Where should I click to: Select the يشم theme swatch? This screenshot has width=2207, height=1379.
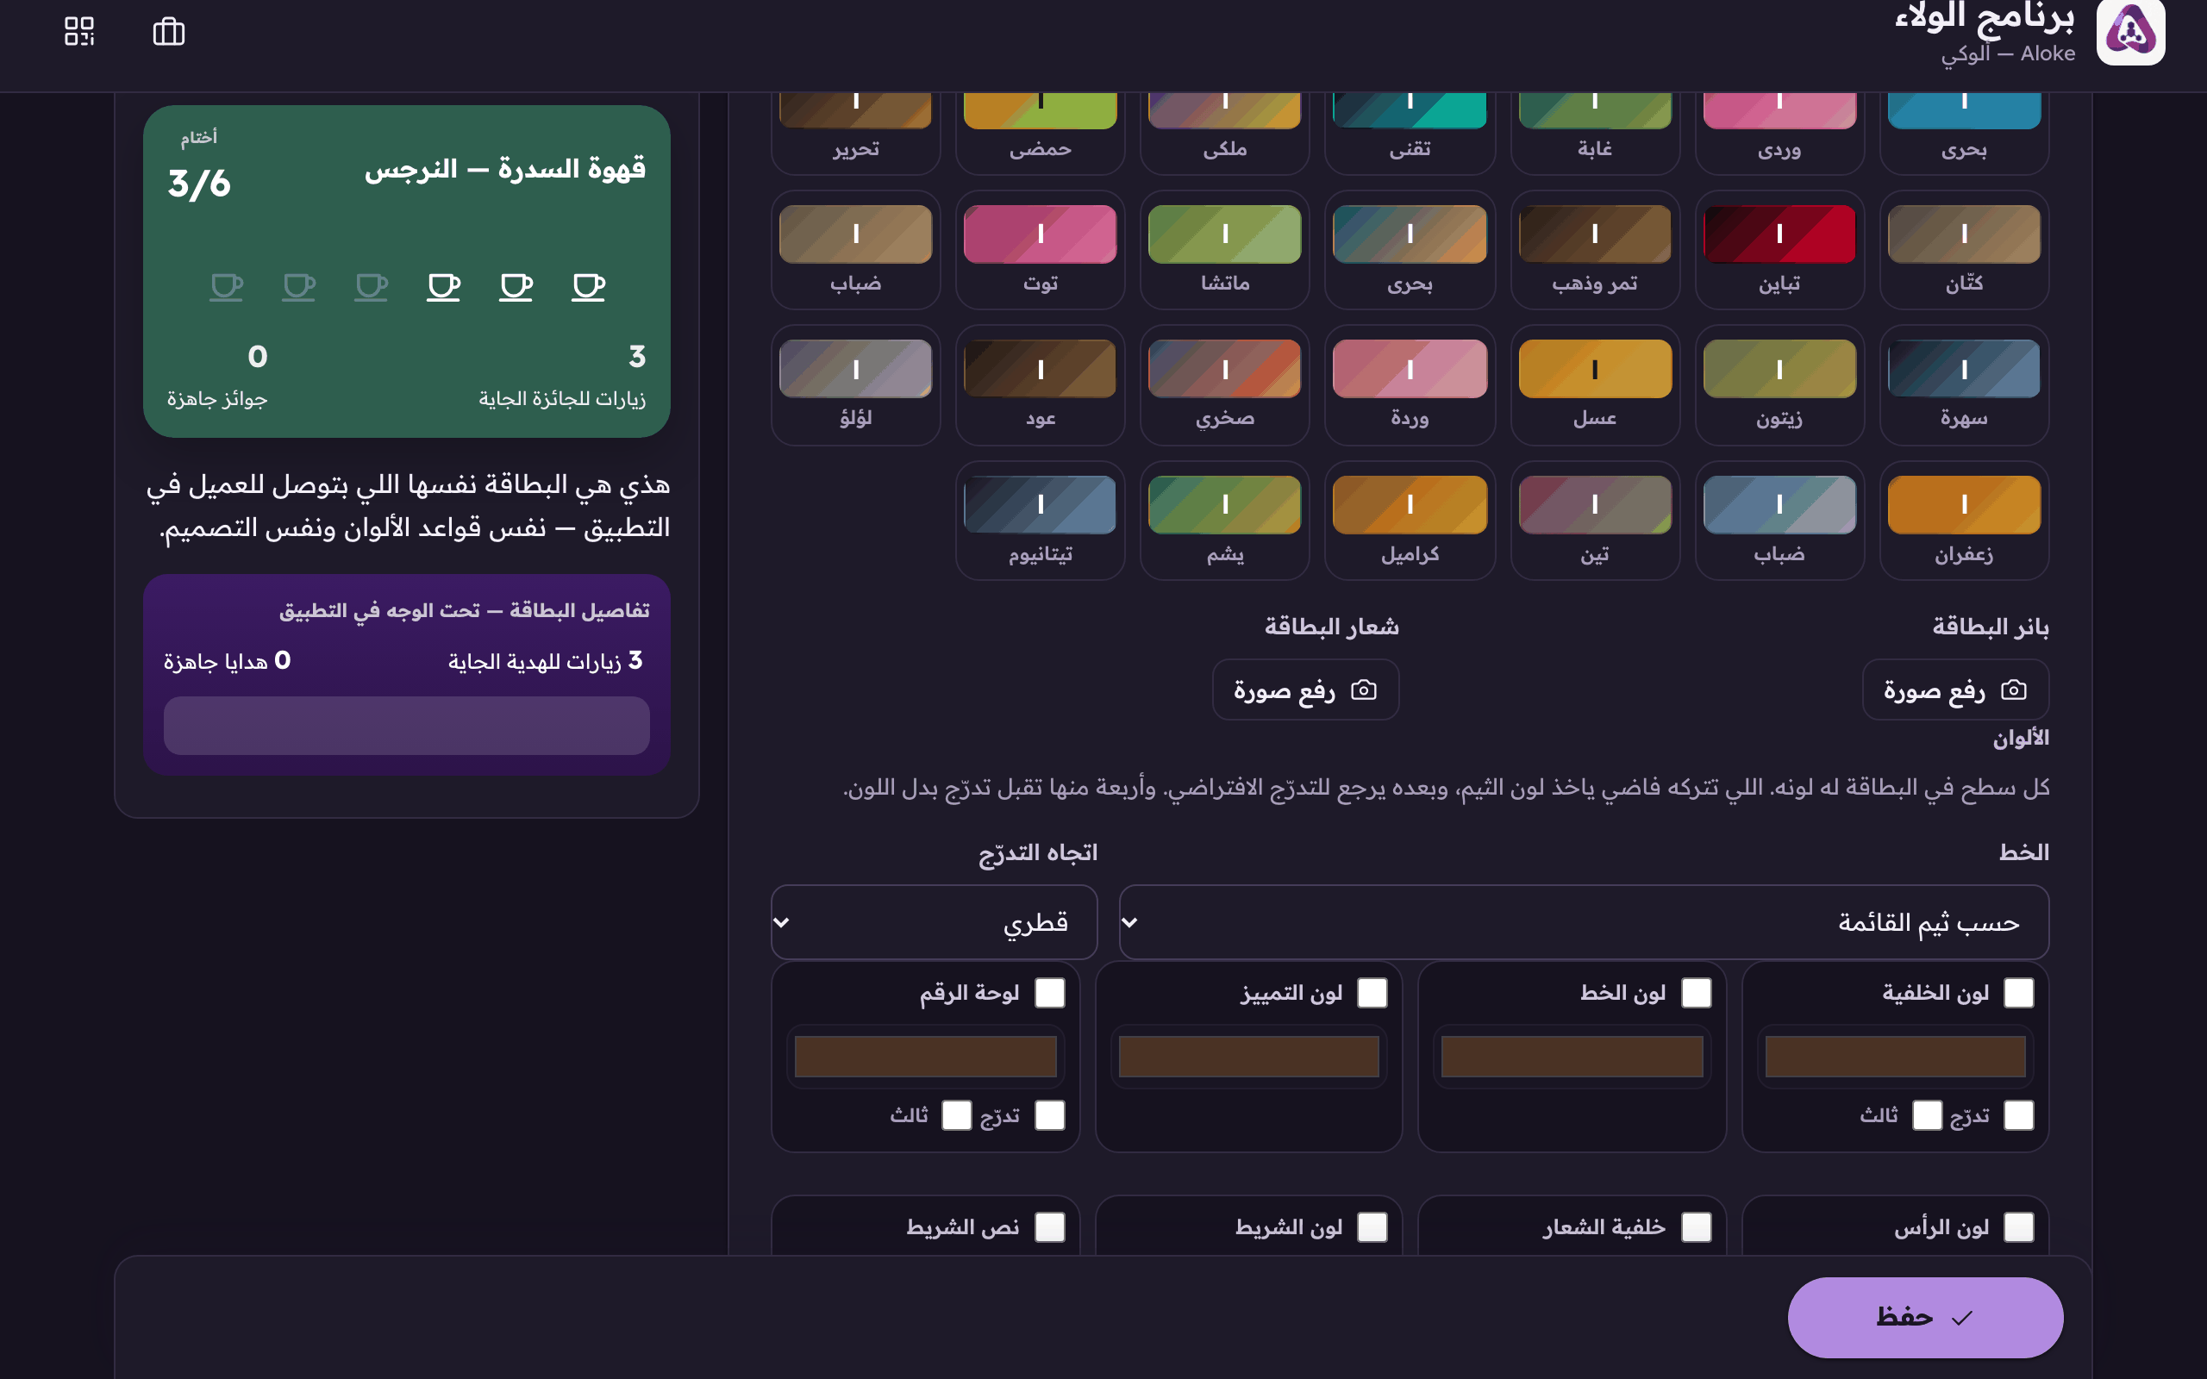(x=1225, y=521)
